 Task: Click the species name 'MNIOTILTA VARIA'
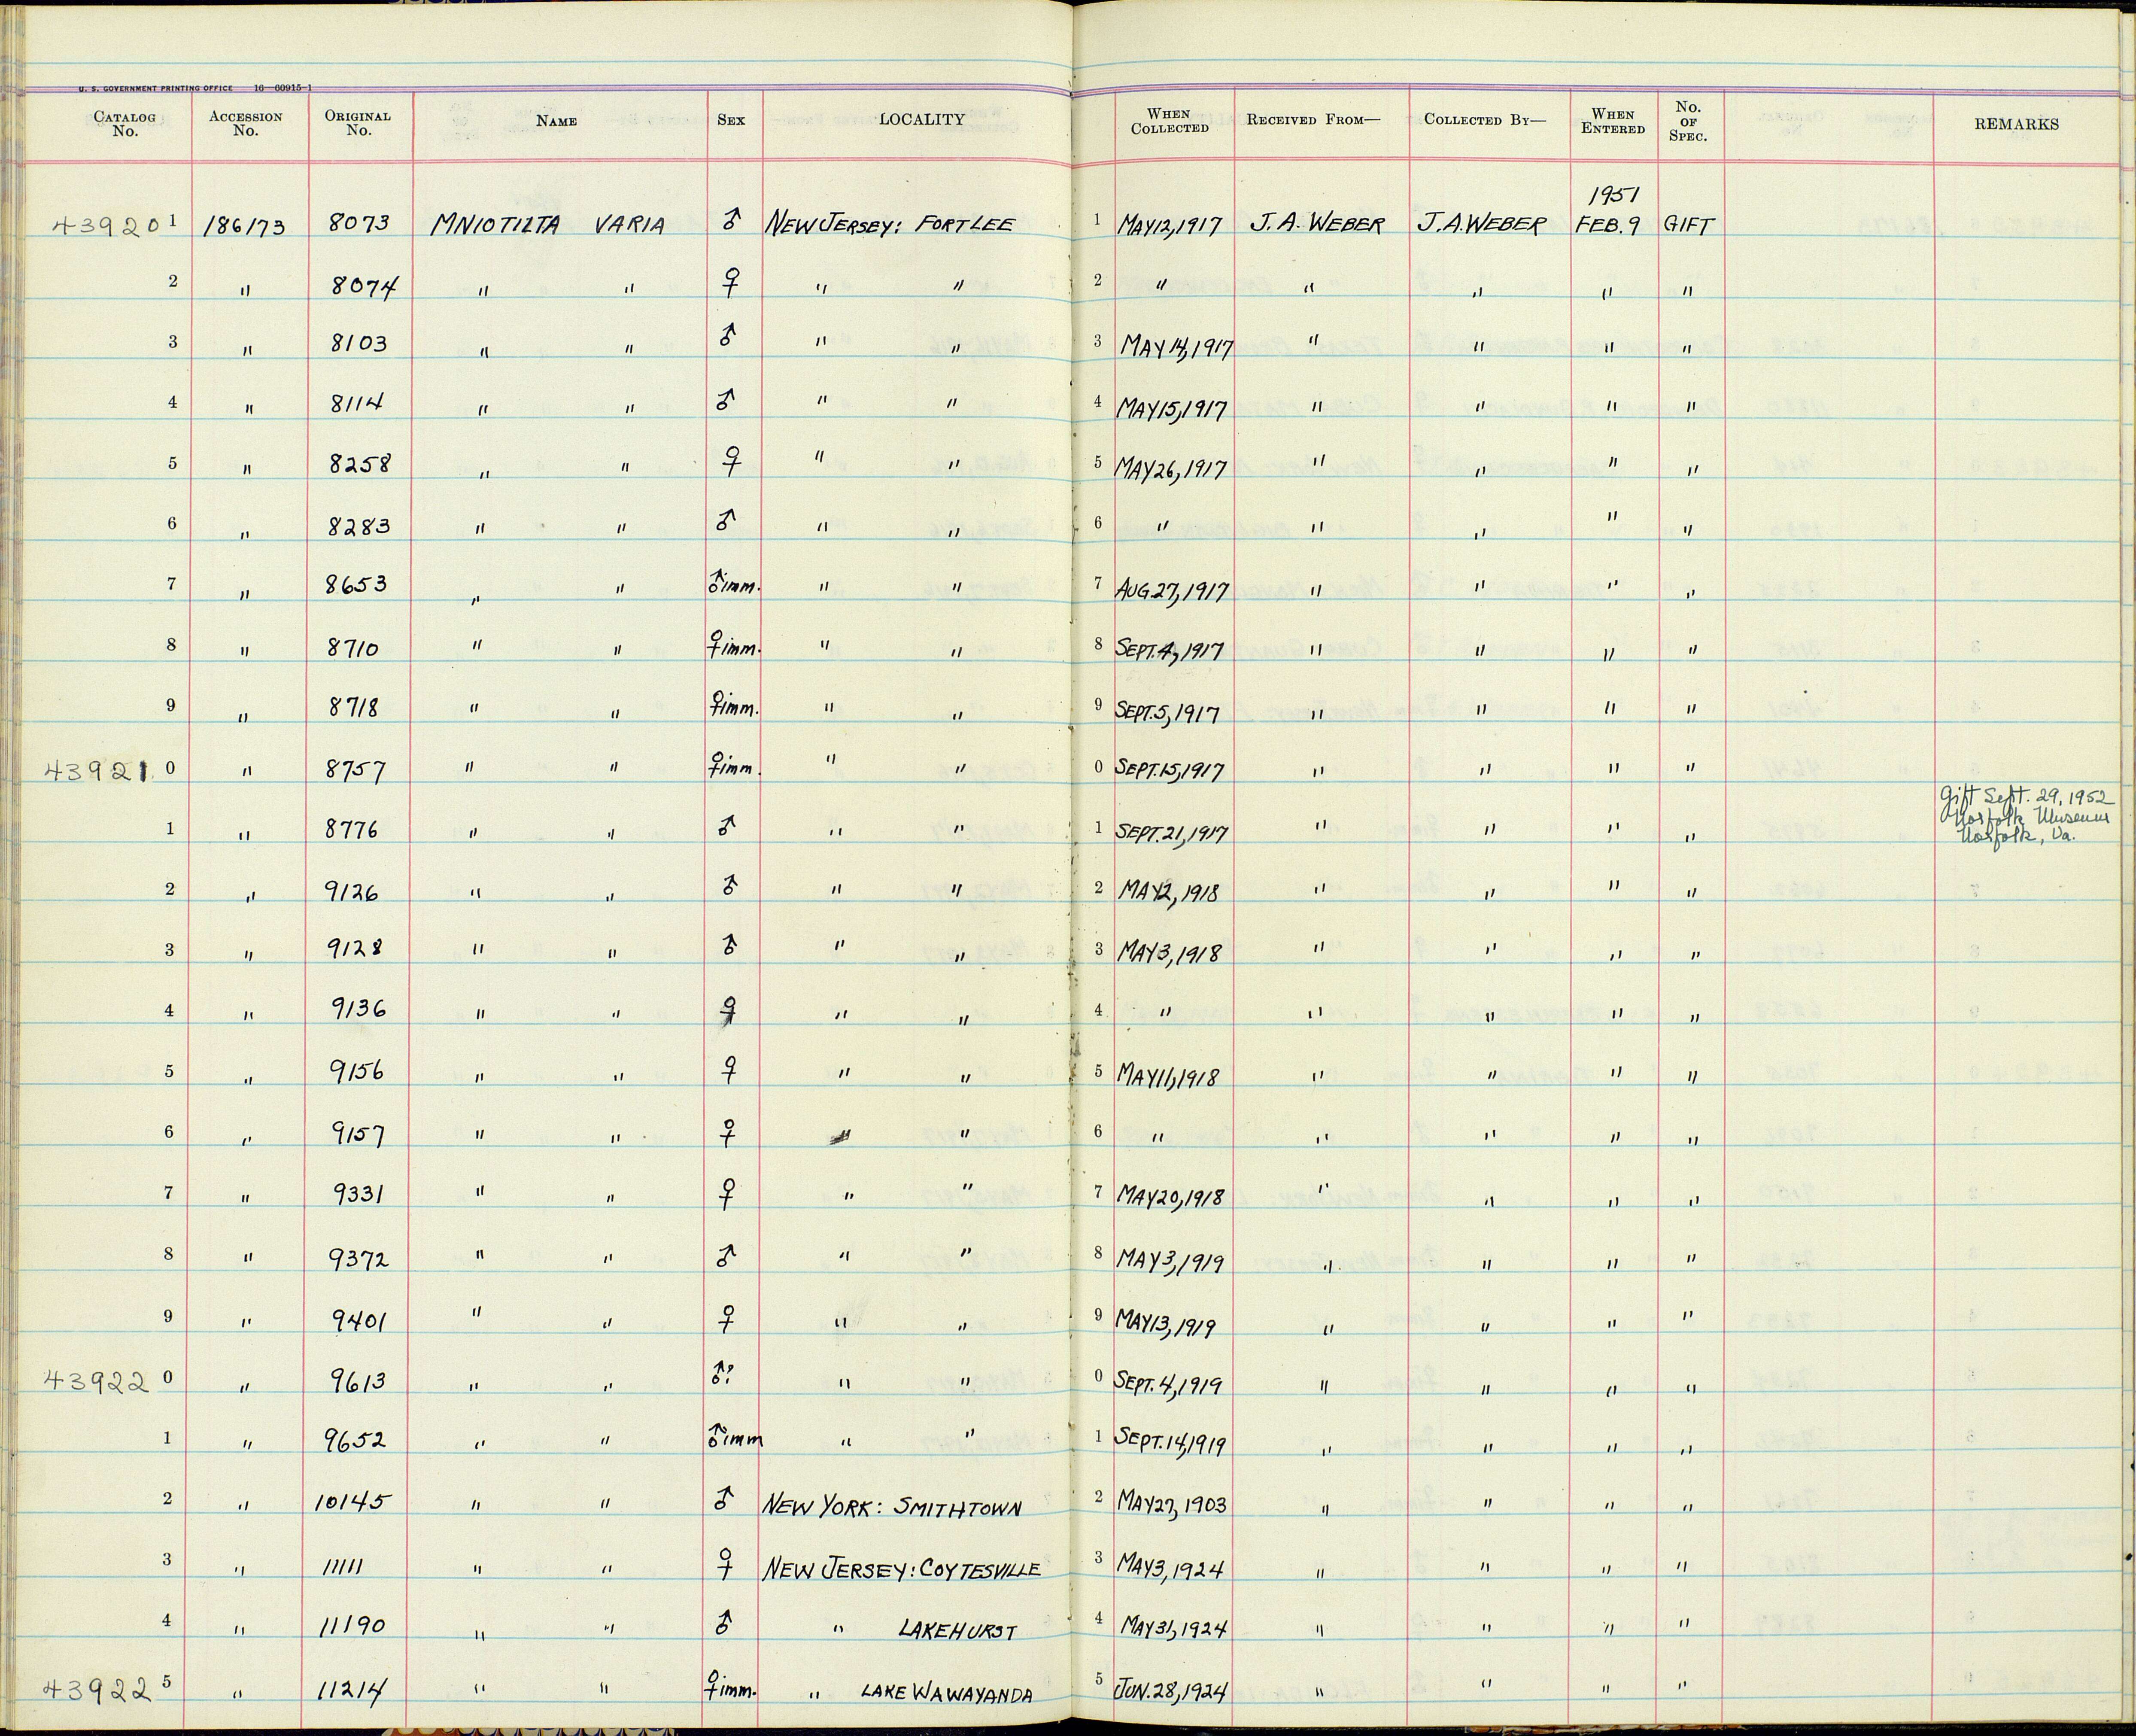point(548,225)
